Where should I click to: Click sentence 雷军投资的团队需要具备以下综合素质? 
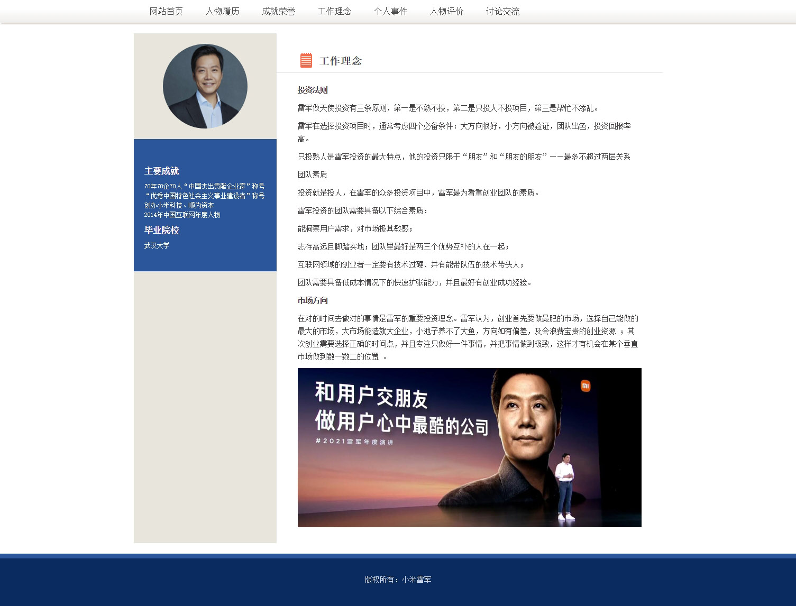(x=363, y=211)
